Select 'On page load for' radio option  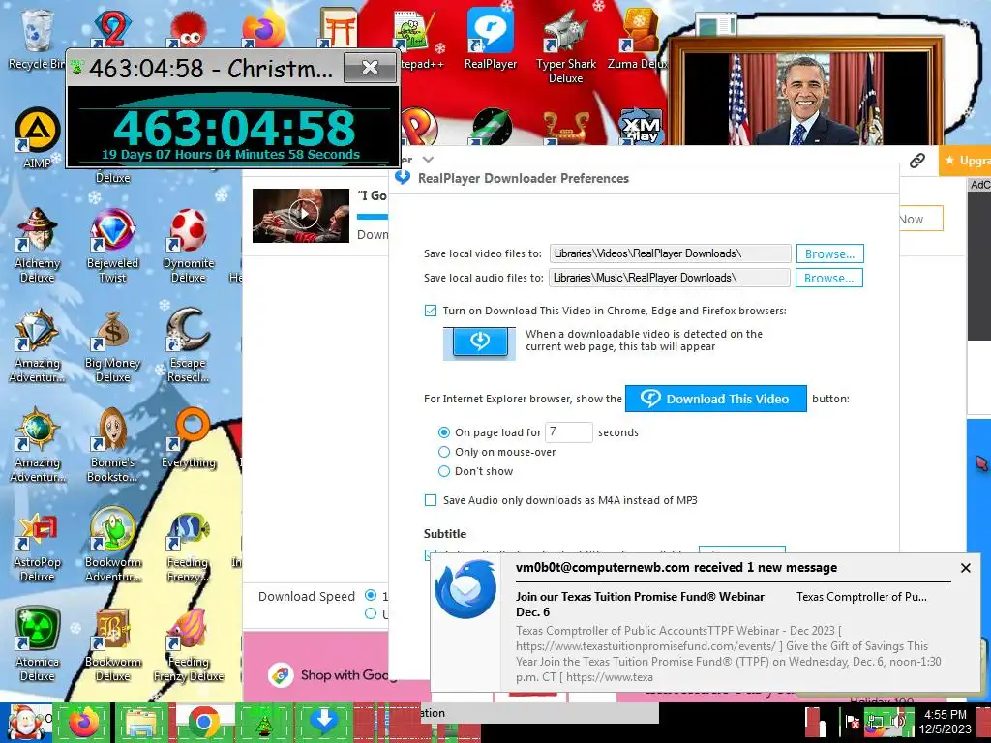click(443, 432)
